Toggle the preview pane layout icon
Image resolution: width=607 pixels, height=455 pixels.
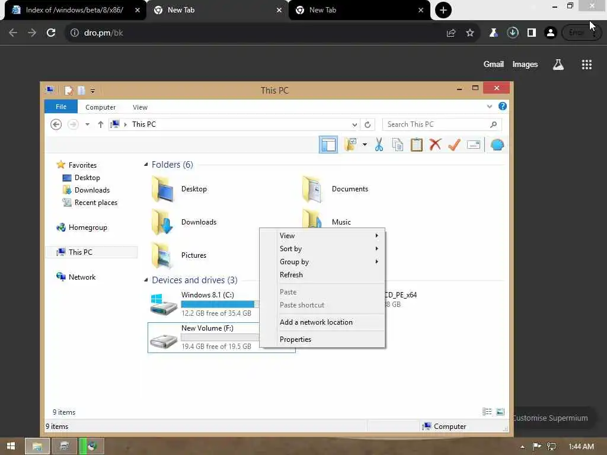pyautogui.click(x=328, y=145)
